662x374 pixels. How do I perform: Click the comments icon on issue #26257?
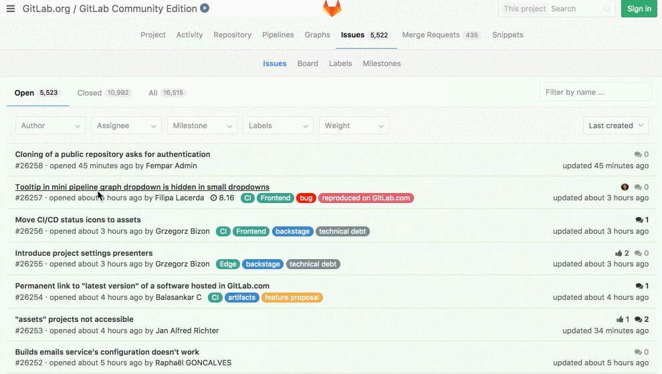(637, 187)
